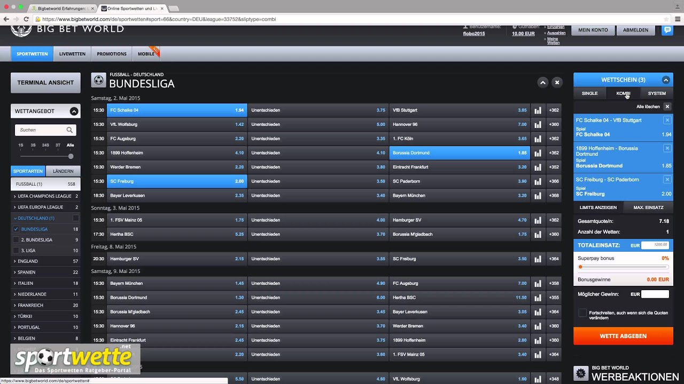Click Limits anzeigen
Viewport: 684px width, 384px height.
click(598, 207)
